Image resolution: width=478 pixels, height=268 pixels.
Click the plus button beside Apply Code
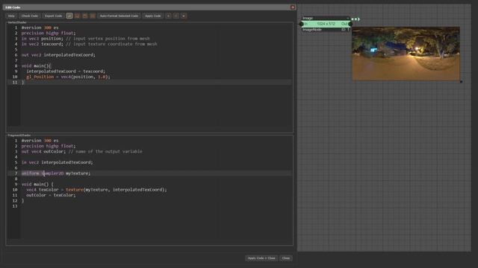pyautogui.click(x=168, y=16)
